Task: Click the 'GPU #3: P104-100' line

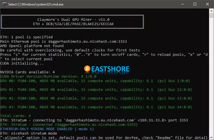Action: (x=96, y=107)
